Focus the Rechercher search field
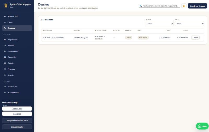The image size is (209, 132). [x=159, y=6]
